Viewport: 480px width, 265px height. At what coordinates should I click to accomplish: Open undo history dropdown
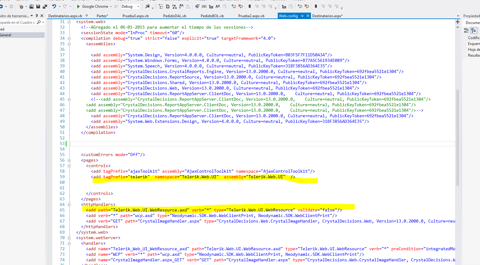click(x=59, y=6)
